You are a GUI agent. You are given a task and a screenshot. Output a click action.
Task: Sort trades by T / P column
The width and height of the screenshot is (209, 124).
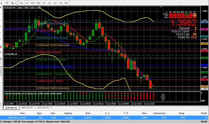tap(120, 113)
